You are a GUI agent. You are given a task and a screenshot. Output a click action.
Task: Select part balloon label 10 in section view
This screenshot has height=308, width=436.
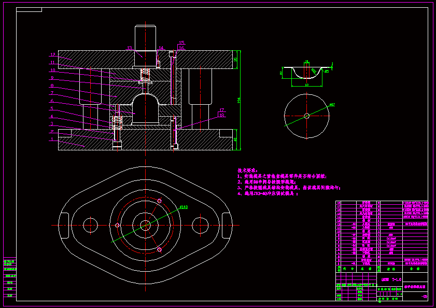click(53, 71)
